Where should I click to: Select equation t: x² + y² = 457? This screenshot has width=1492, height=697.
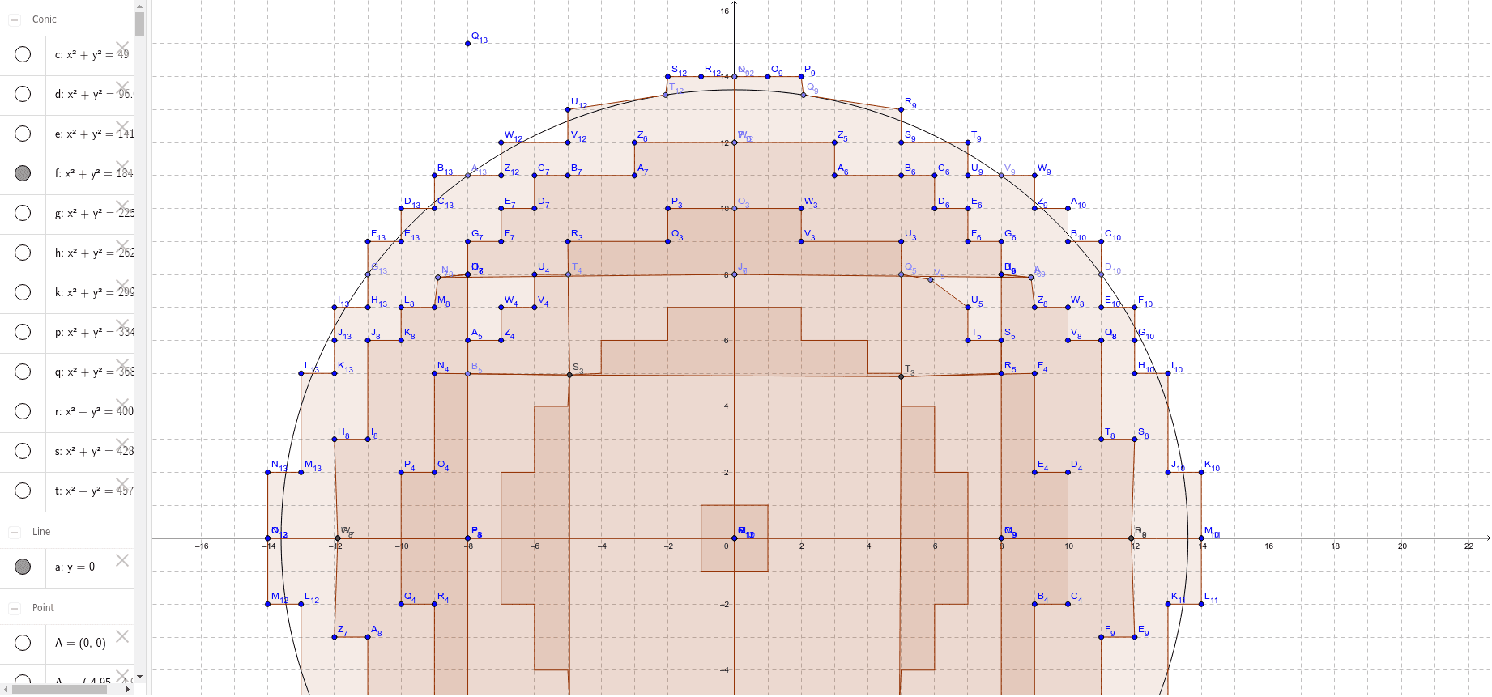[x=93, y=491]
